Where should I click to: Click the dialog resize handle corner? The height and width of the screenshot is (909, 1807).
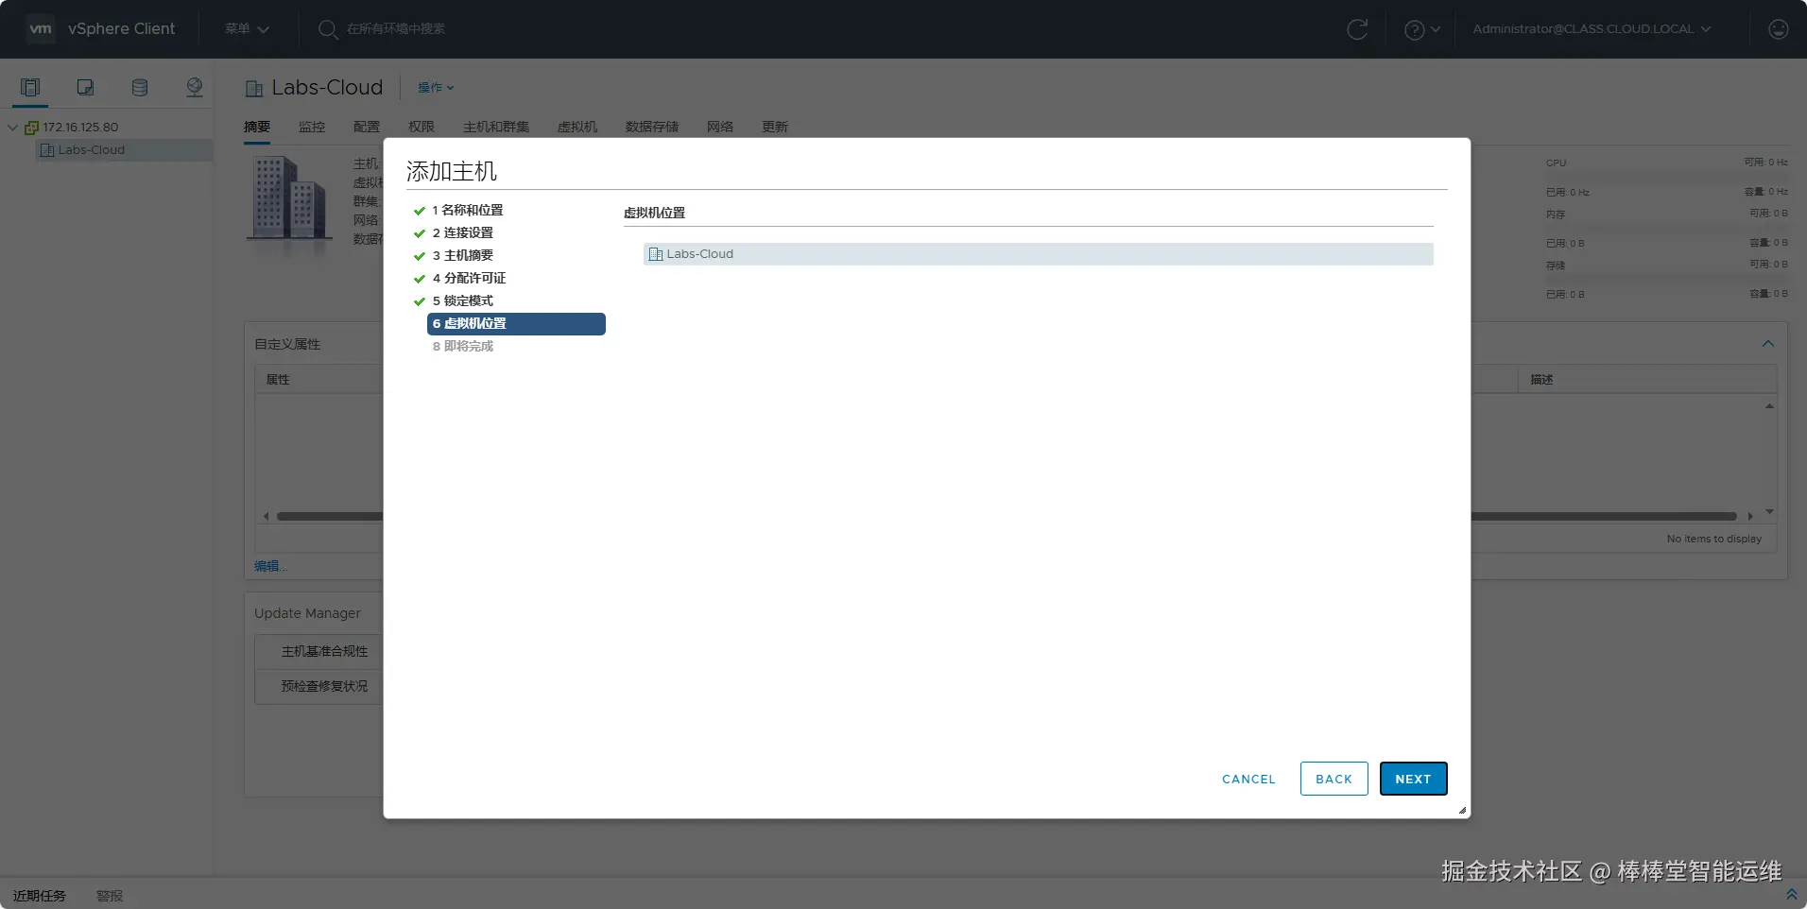point(1462,810)
